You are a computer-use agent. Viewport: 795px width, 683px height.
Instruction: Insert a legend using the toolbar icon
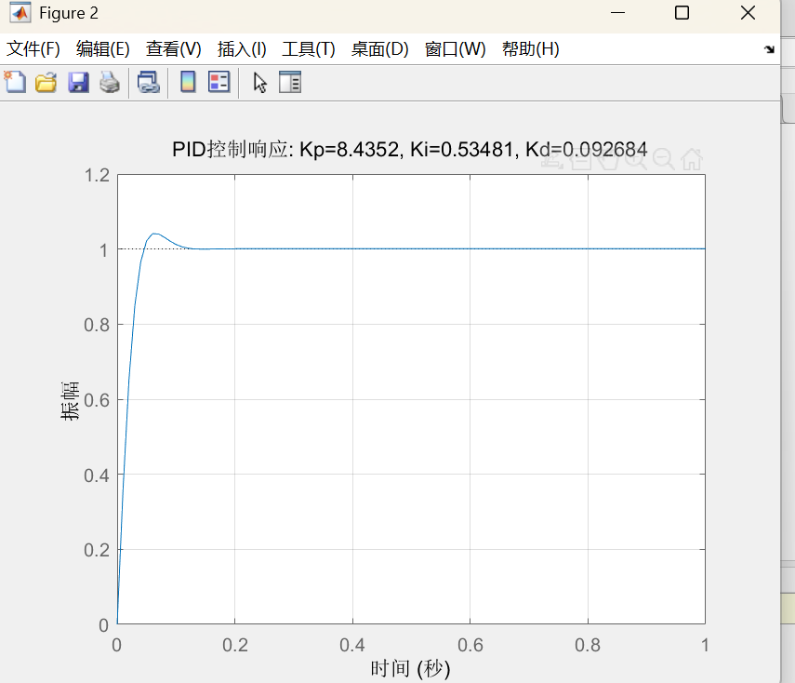219,82
